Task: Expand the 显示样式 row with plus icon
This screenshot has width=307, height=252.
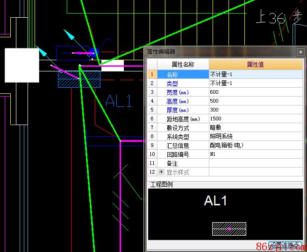Action: point(161,172)
